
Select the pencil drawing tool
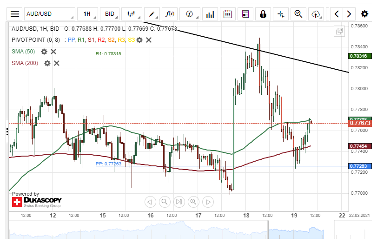click(152, 14)
